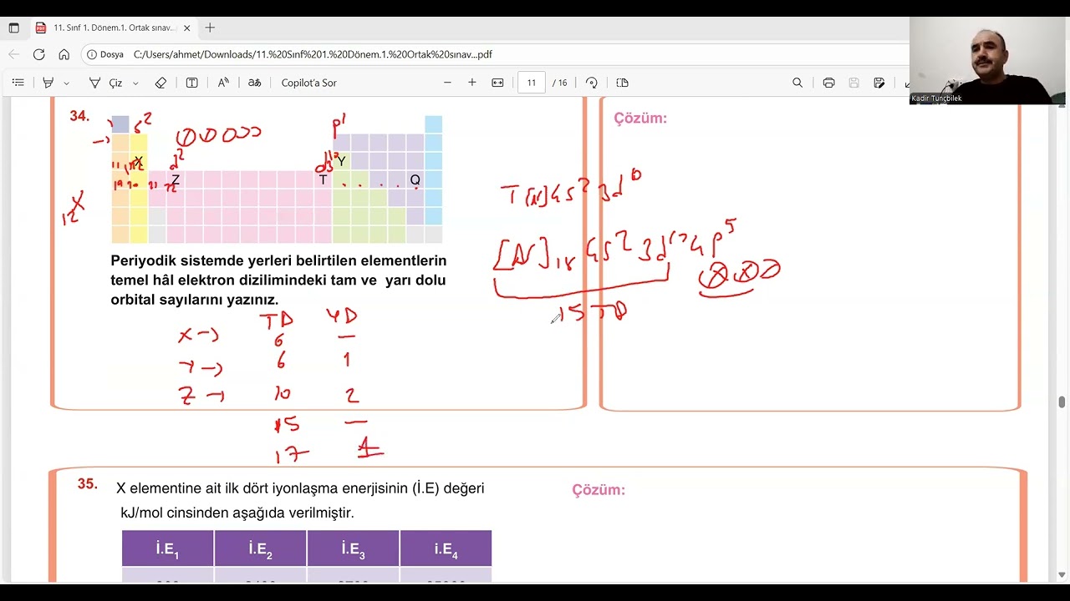This screenshot has height=601, width=1070.
Task: Click 'Copilot'a Sor' button
Action: tap(308, 83)
